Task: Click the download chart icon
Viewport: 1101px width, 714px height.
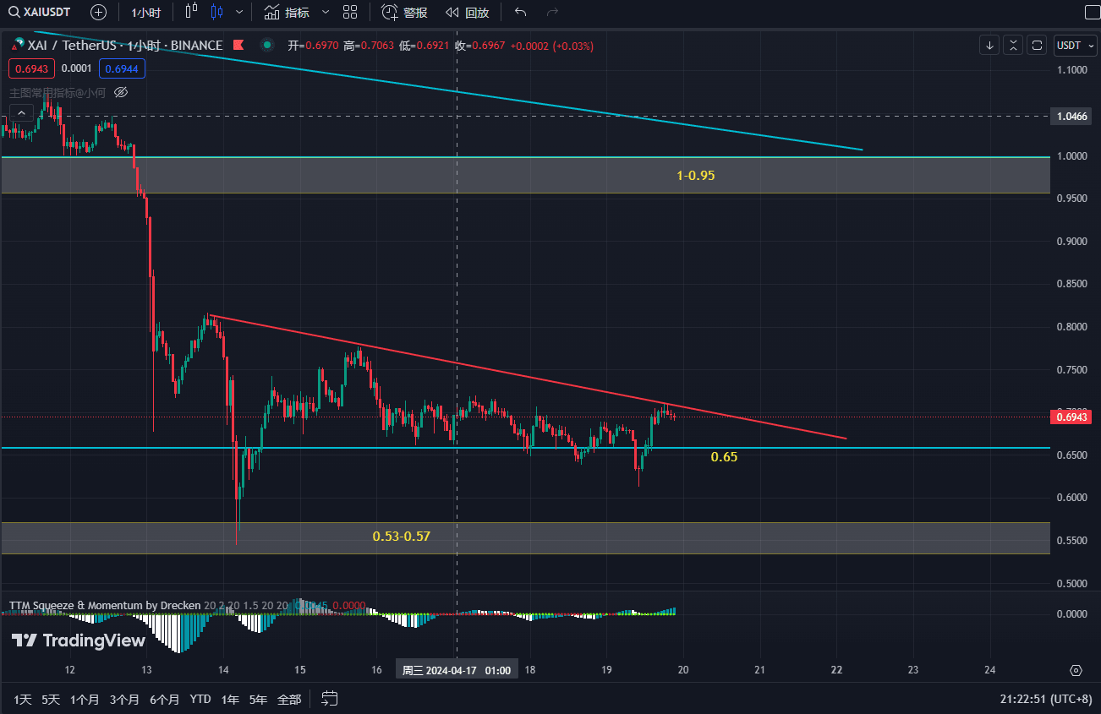Action: (x=989, y=44)
